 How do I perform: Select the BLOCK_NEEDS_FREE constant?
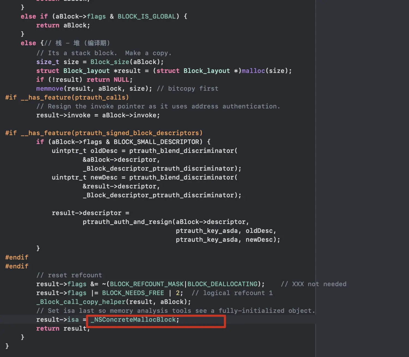tap(133, 293)
